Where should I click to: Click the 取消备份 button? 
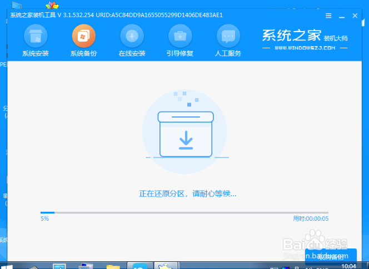point(331,257)
